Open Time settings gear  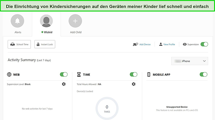tap(134, 84)
